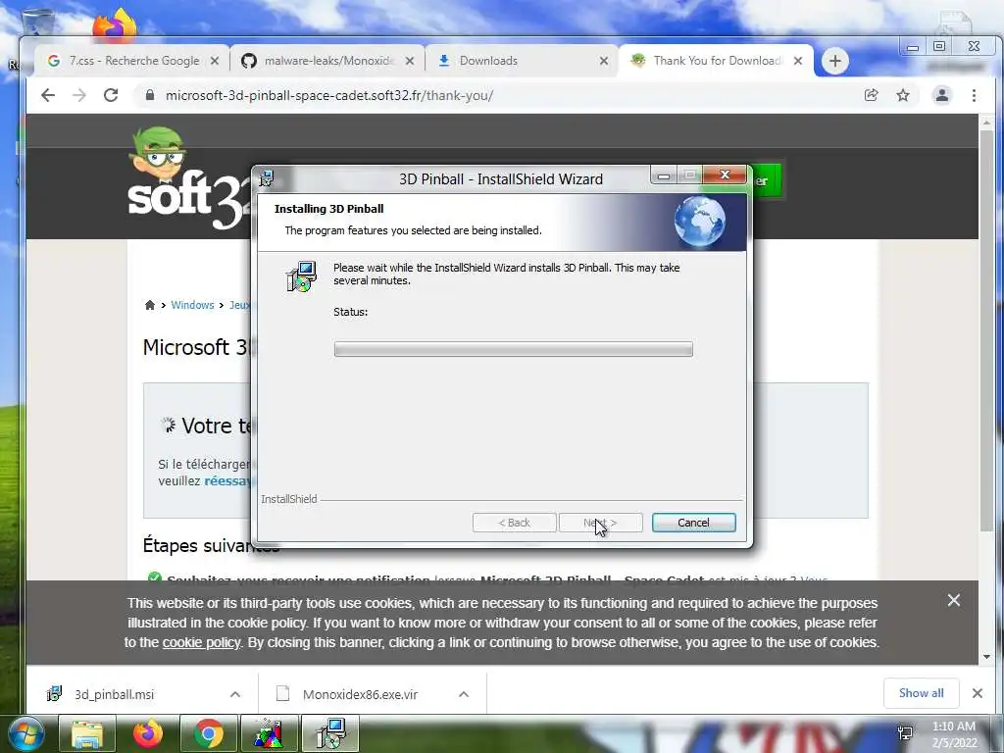Click Show all downloads
The image size is (1004, 753).
tap(921, 693)
